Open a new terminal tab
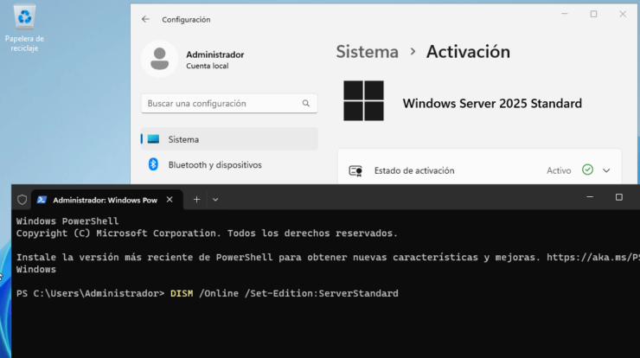Viewport: 640px width, 358px height. 196,200
